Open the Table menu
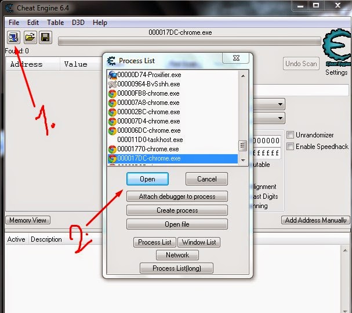The width and height of the screenshot is (352, 313). pyautogui.click(x=56, y=23)
